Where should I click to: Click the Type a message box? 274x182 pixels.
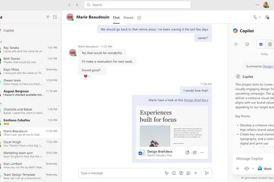pos(121,173)
